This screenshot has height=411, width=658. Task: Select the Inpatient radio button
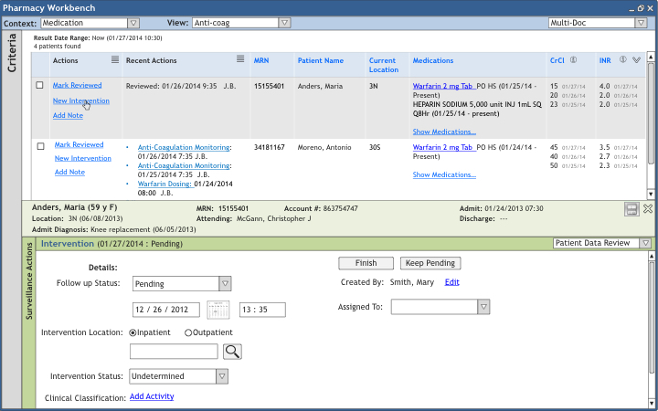pyautogui.click(x=133, y=333)
